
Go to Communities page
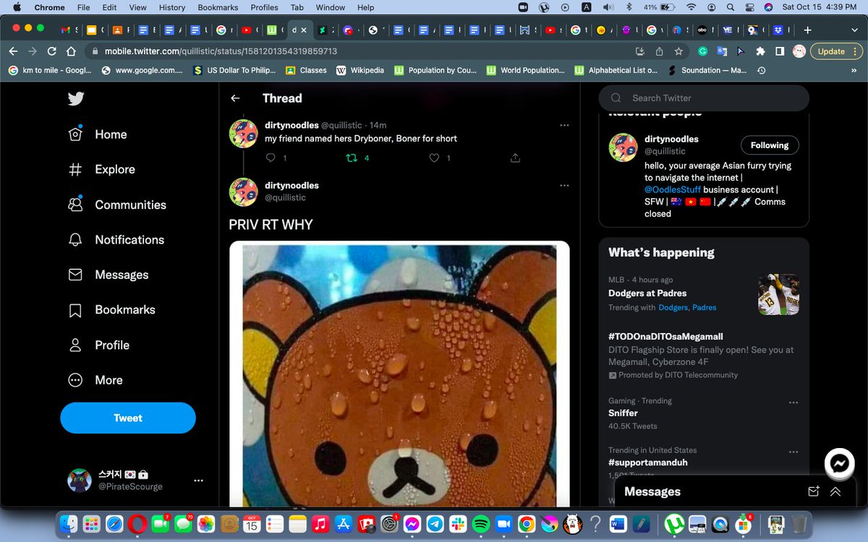(x=117, y=205)
